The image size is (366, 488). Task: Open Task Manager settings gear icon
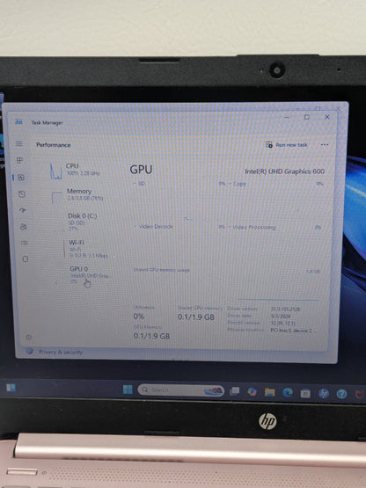tap(29, 337)
